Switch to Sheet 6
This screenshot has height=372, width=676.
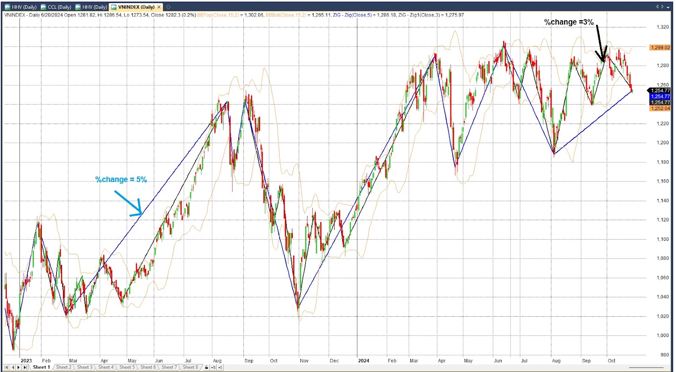pyautogui.click(x=148, y=367)
